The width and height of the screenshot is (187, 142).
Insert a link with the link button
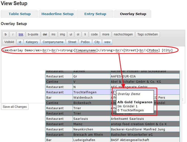click(x=21, y=34)
